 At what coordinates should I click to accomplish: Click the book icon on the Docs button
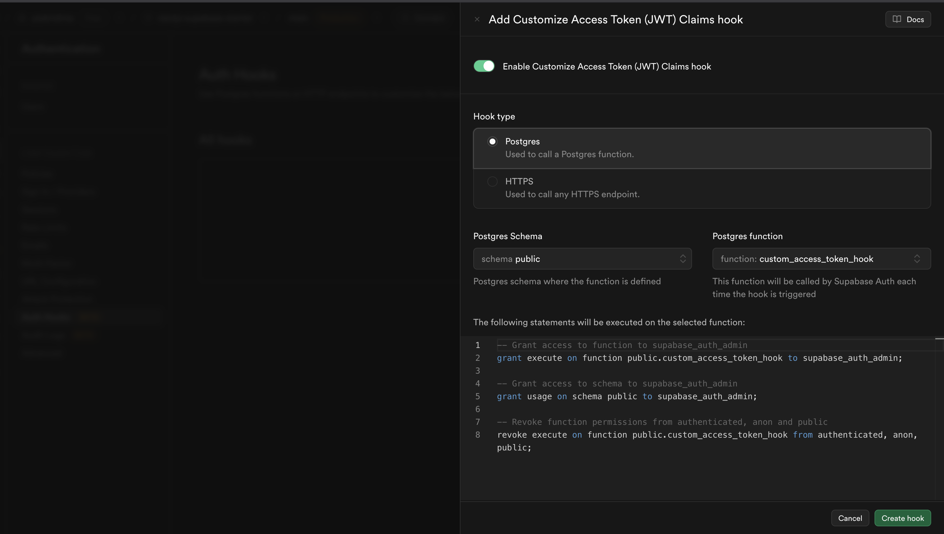[x=896, y=19]
